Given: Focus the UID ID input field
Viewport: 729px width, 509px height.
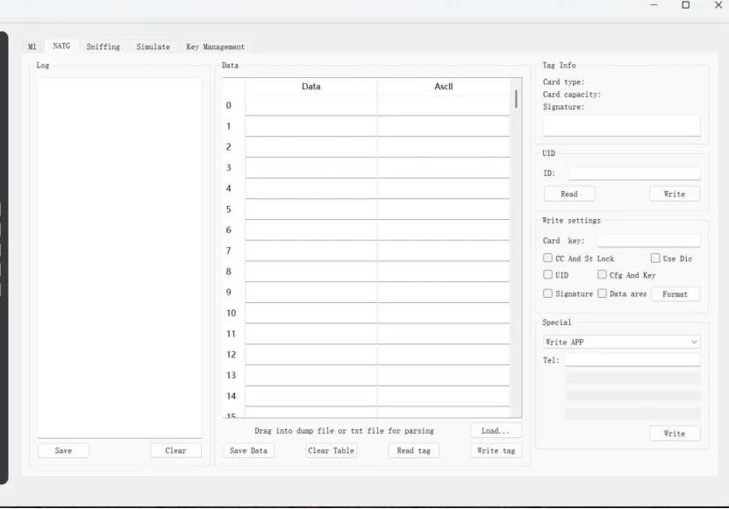Looking at the screenshot, I should (634, 173).
